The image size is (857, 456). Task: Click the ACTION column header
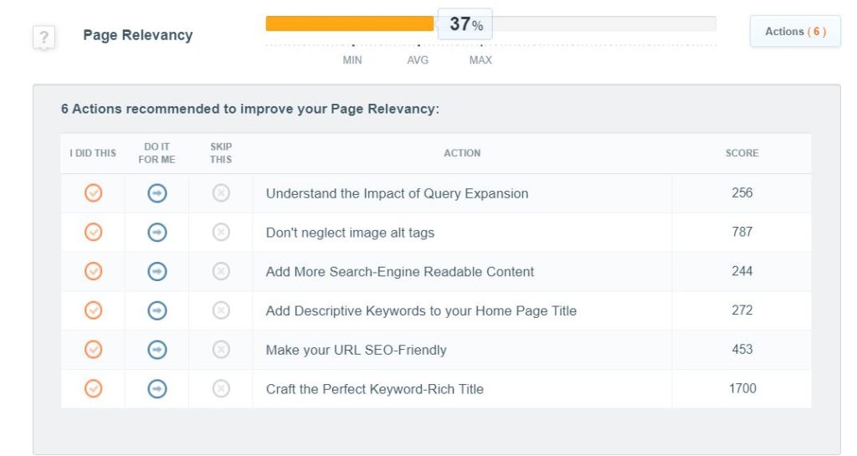coord(462,153)
